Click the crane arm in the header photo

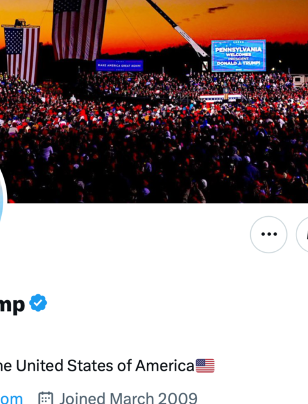[x=178, y=27]
